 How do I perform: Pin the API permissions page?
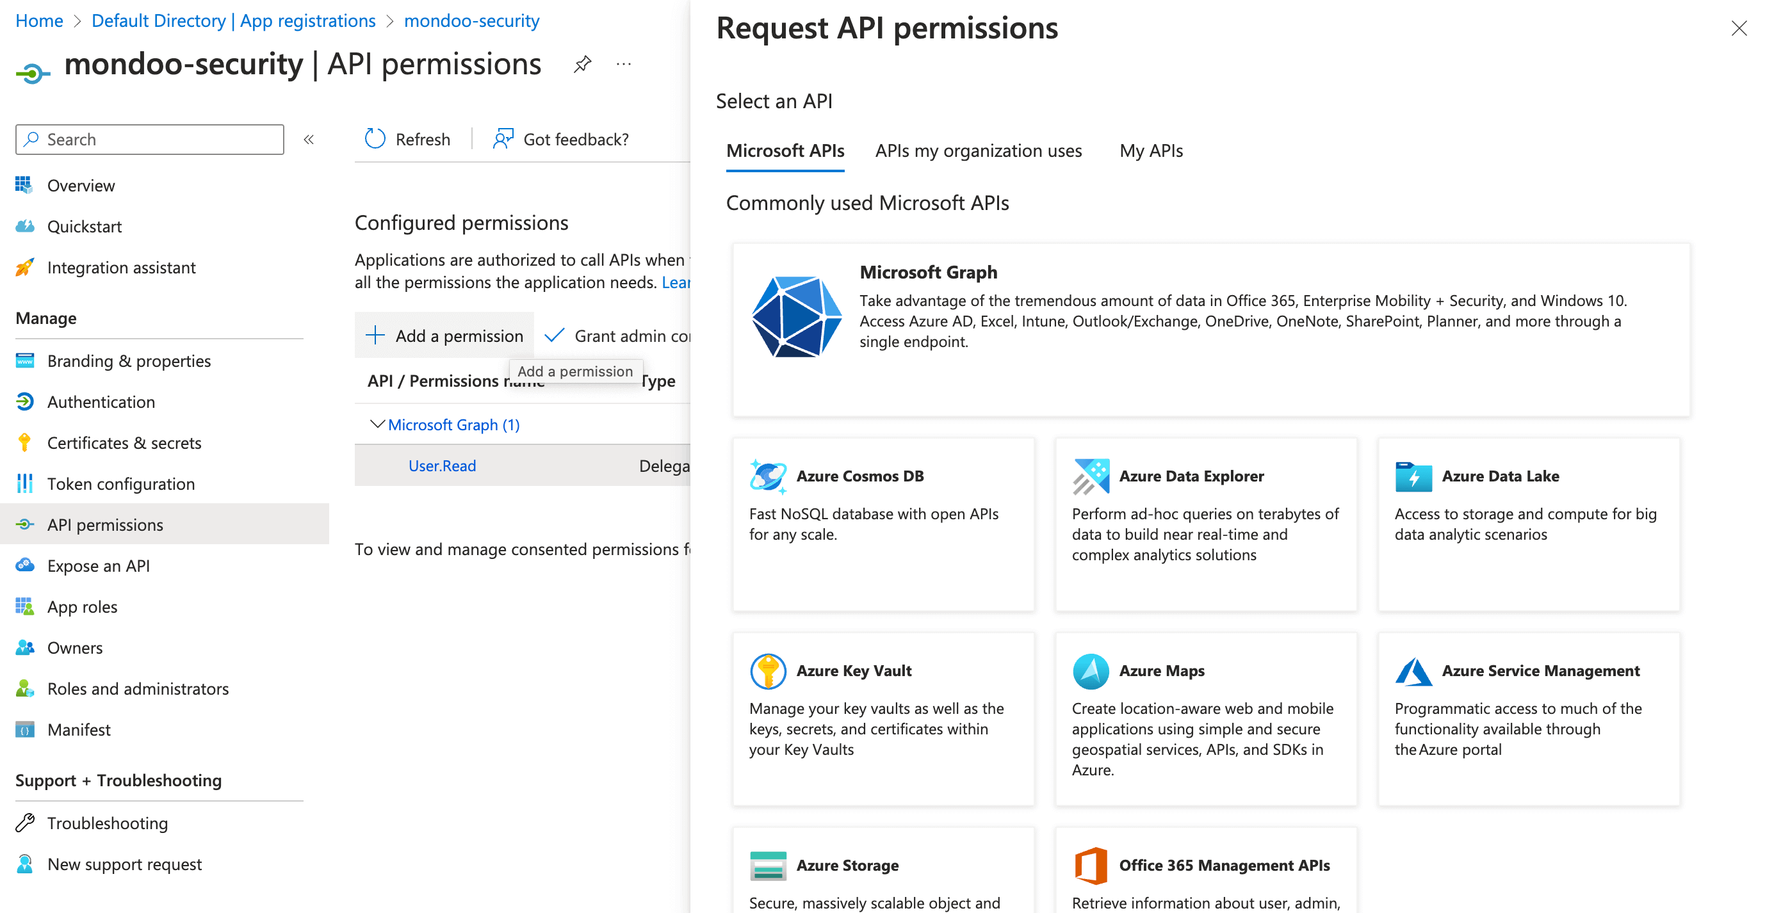[x=583, y=63]
